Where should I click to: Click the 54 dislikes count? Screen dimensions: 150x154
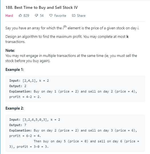point(42,16)
